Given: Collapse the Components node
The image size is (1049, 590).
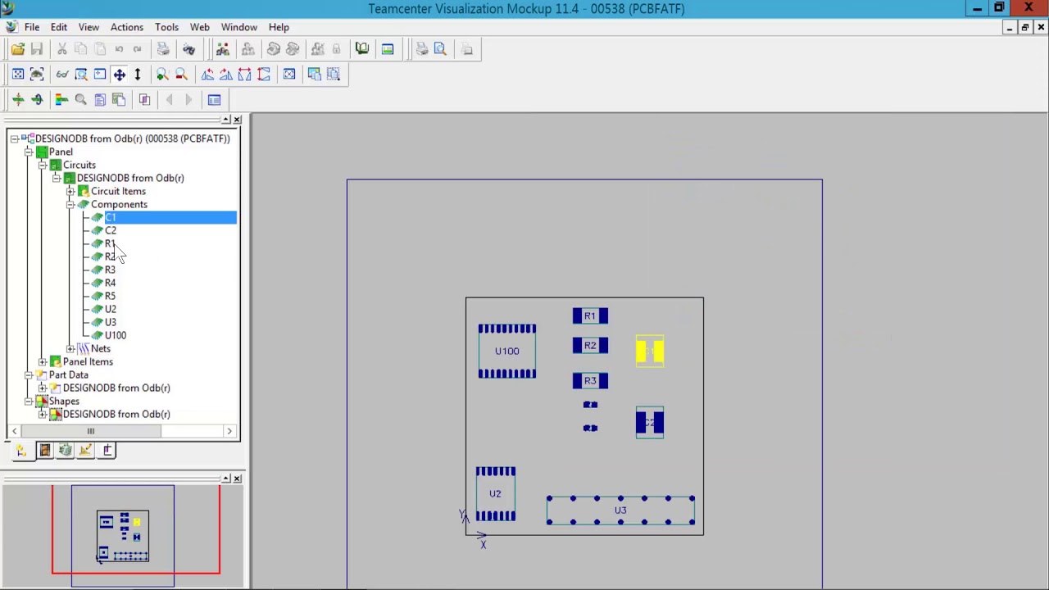Looking at the screenshot, I should (x=70, y=204).
